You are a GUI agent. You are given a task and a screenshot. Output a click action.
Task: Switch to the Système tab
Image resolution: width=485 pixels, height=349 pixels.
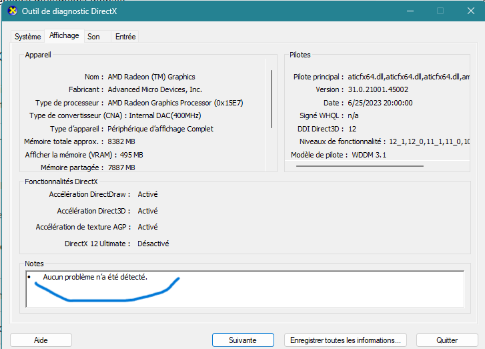(x=28, y=37)
